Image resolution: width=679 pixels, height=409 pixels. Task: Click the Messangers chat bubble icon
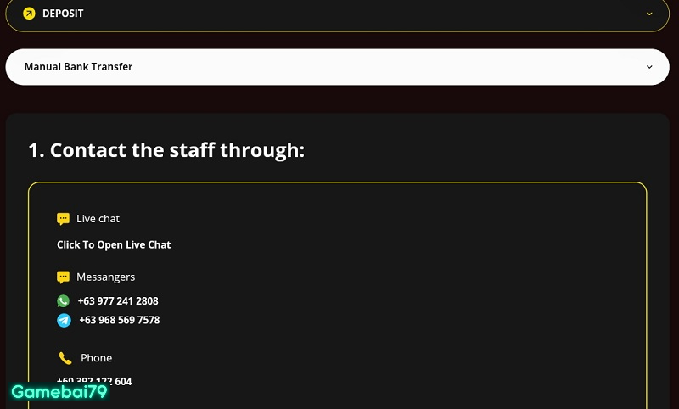[x=63, y=277]
